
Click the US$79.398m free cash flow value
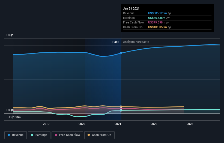pos(157,22)
